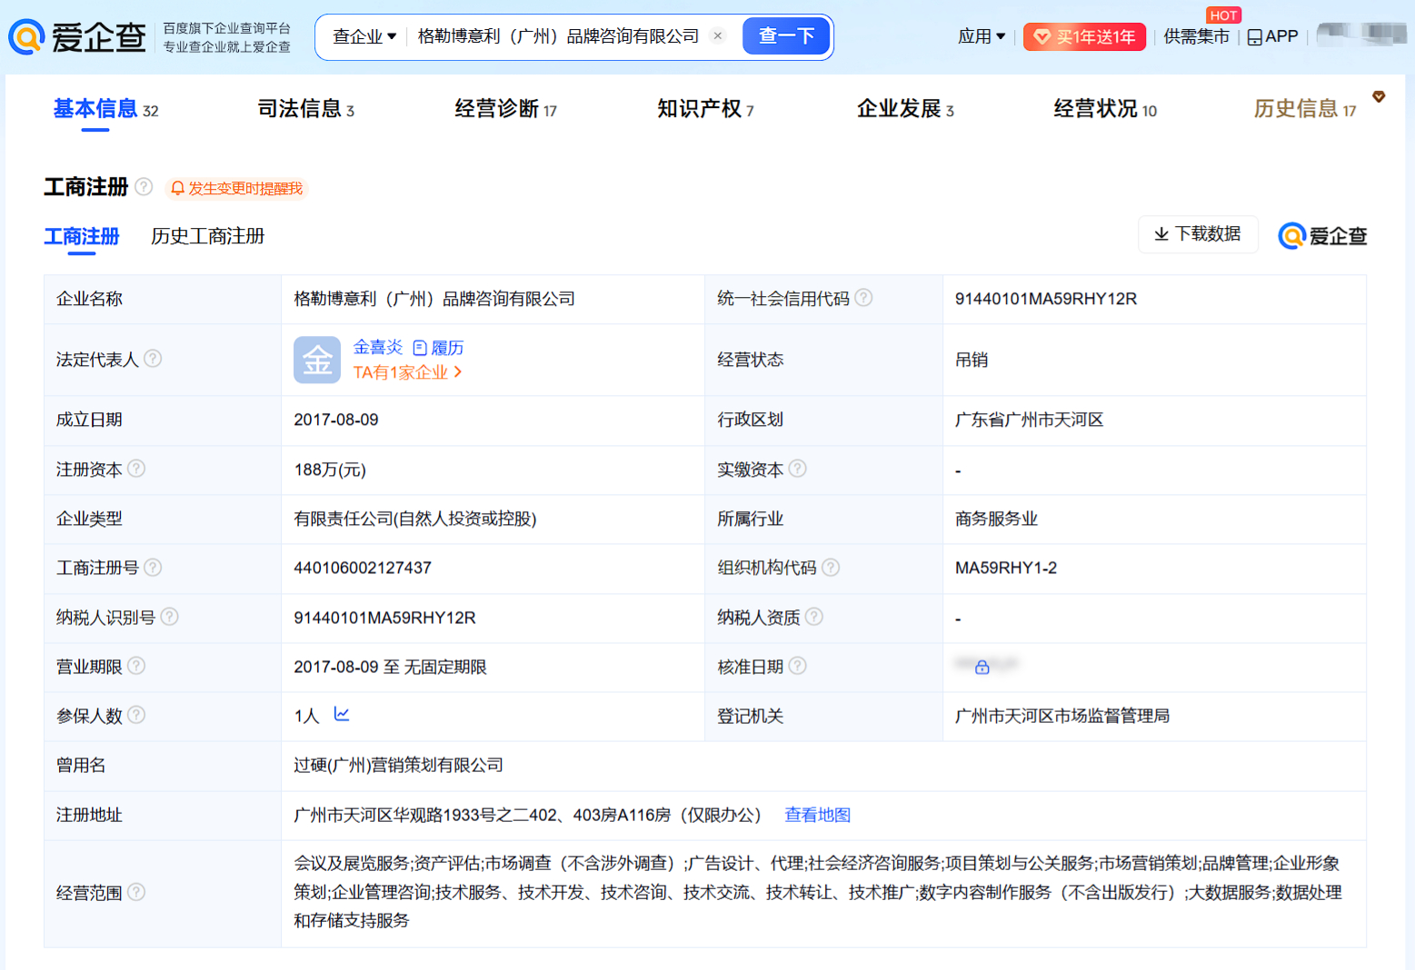Image resolution: width=1415 pixels, height=970 pixels.
Task: Click the help icon next to 实缴资本
Action: pos(798,469)
